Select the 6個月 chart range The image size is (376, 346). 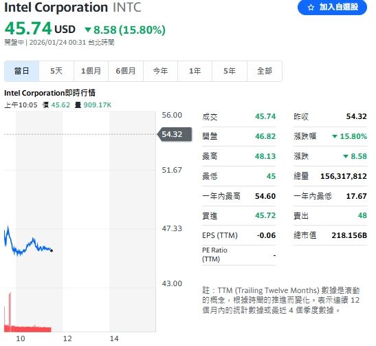126,71
